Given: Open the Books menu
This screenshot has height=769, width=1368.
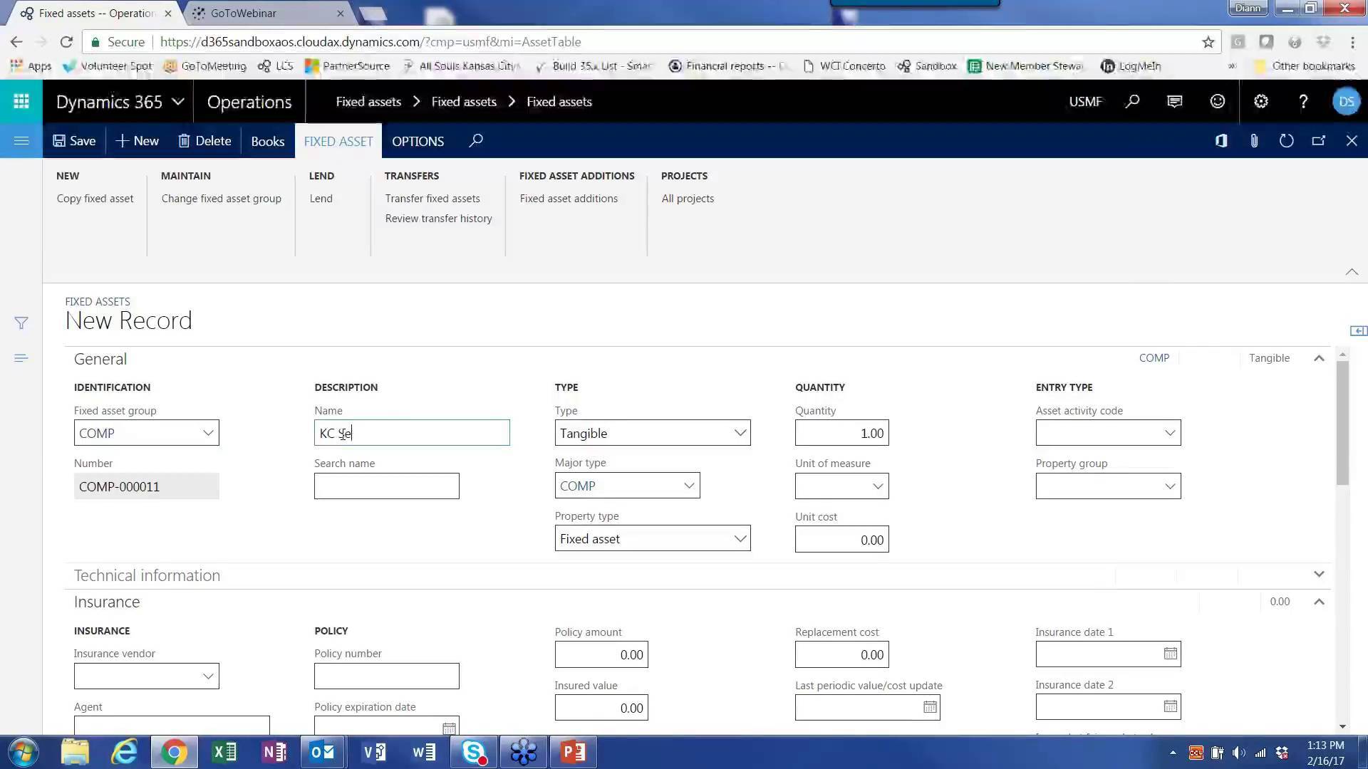Looking at the screenshot, I should pos(267,140).
